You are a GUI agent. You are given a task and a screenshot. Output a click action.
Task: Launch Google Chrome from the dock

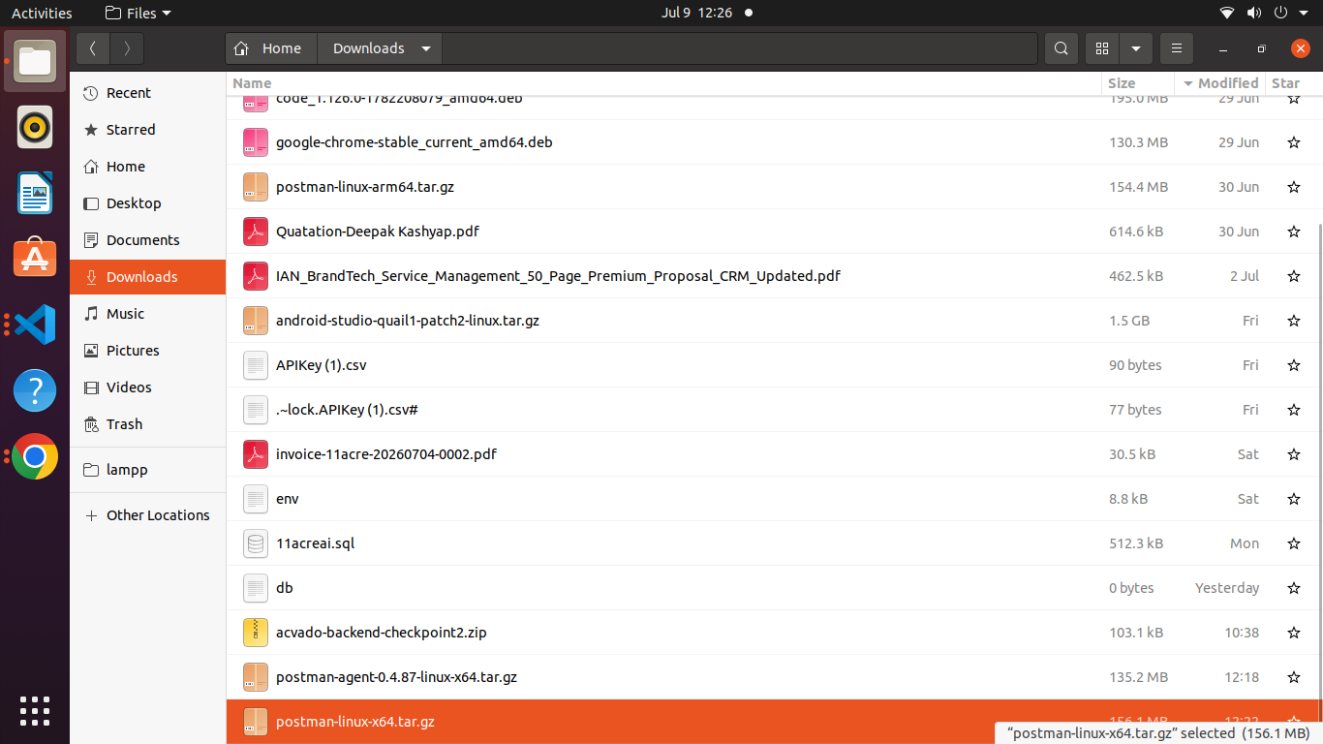pyautogui.click(x=35, y=456)
